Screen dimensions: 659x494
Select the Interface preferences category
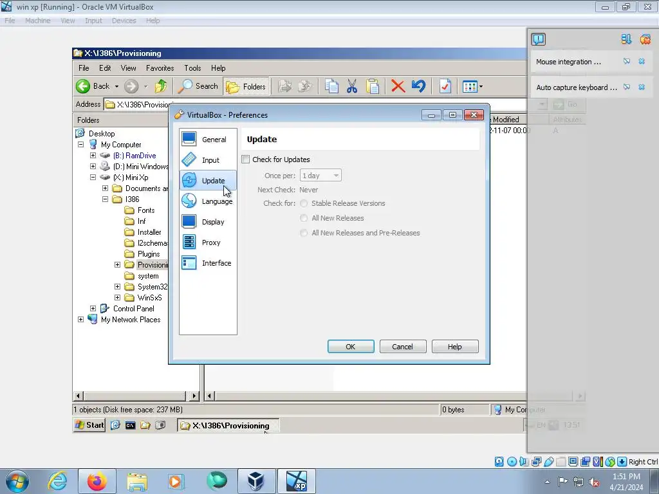tap(208, 262)
